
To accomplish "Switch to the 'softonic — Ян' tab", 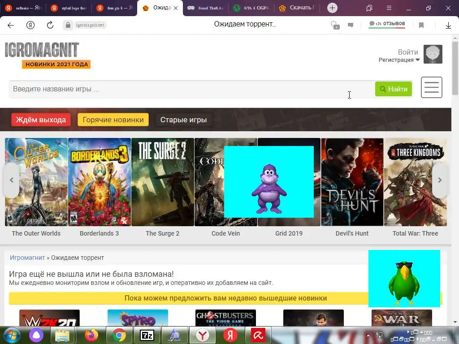I will point(23,8).
